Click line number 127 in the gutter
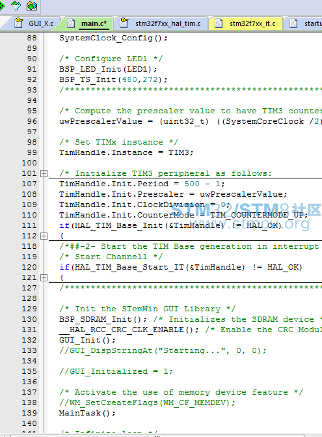322x437 pixels. (29, 288)
